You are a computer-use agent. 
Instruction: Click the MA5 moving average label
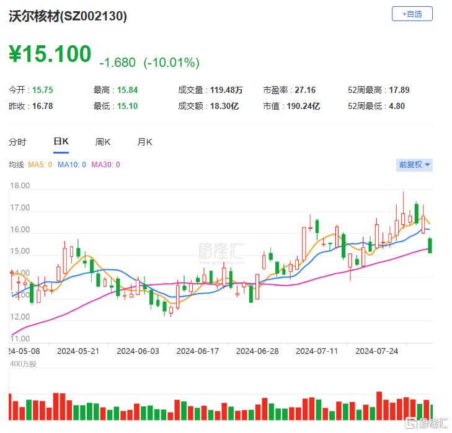[40, 165]
